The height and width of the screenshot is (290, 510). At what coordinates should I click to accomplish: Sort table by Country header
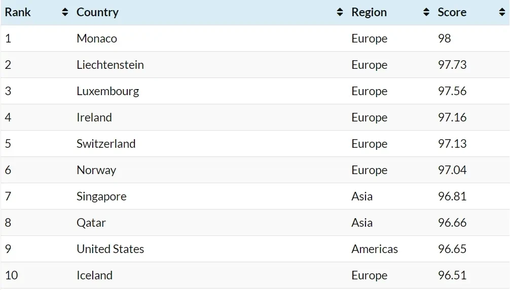97,12
